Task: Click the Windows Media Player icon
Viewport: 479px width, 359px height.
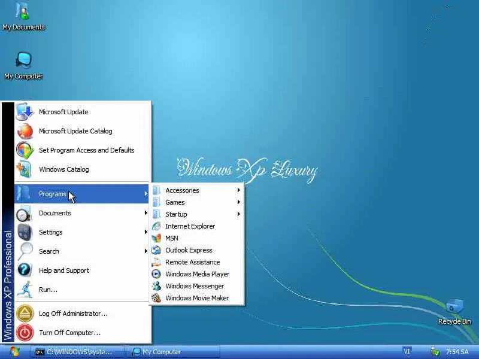Action: tap(156, 274)
